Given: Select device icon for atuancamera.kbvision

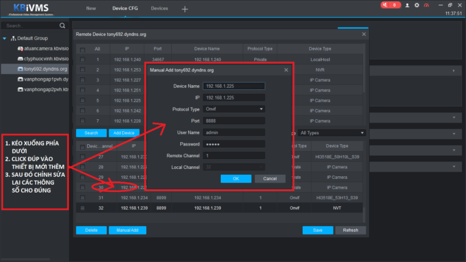Looking at the screenshot, I should coord(20,48).
